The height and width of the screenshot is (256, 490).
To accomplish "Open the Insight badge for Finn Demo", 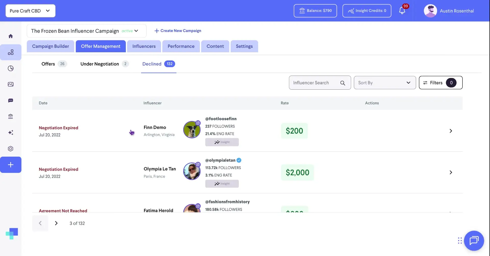I will (222, 142).
